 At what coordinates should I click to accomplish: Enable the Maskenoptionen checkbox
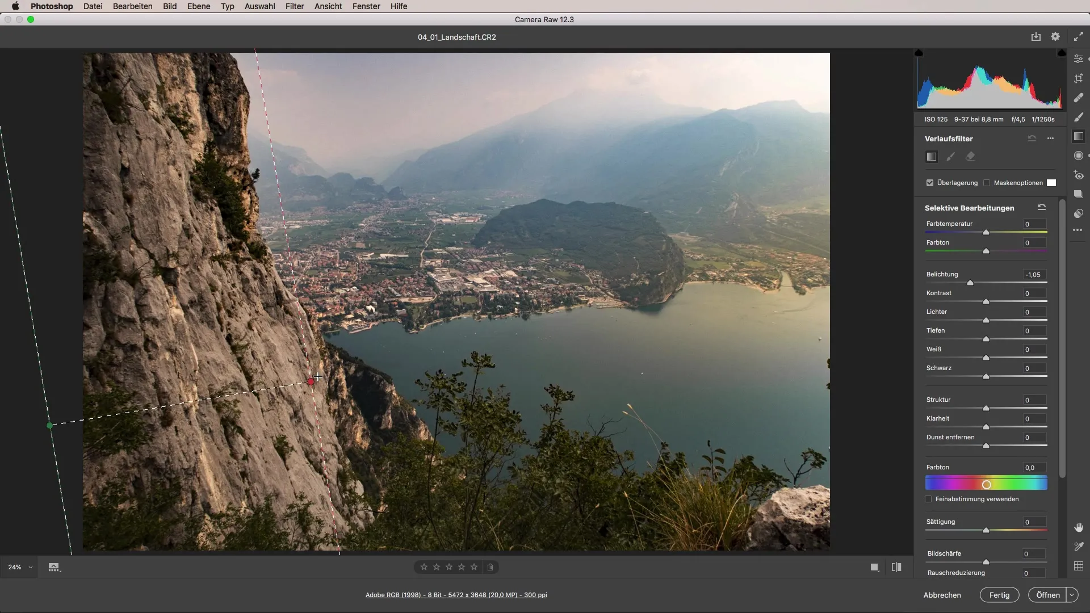(x=987, y=183)
